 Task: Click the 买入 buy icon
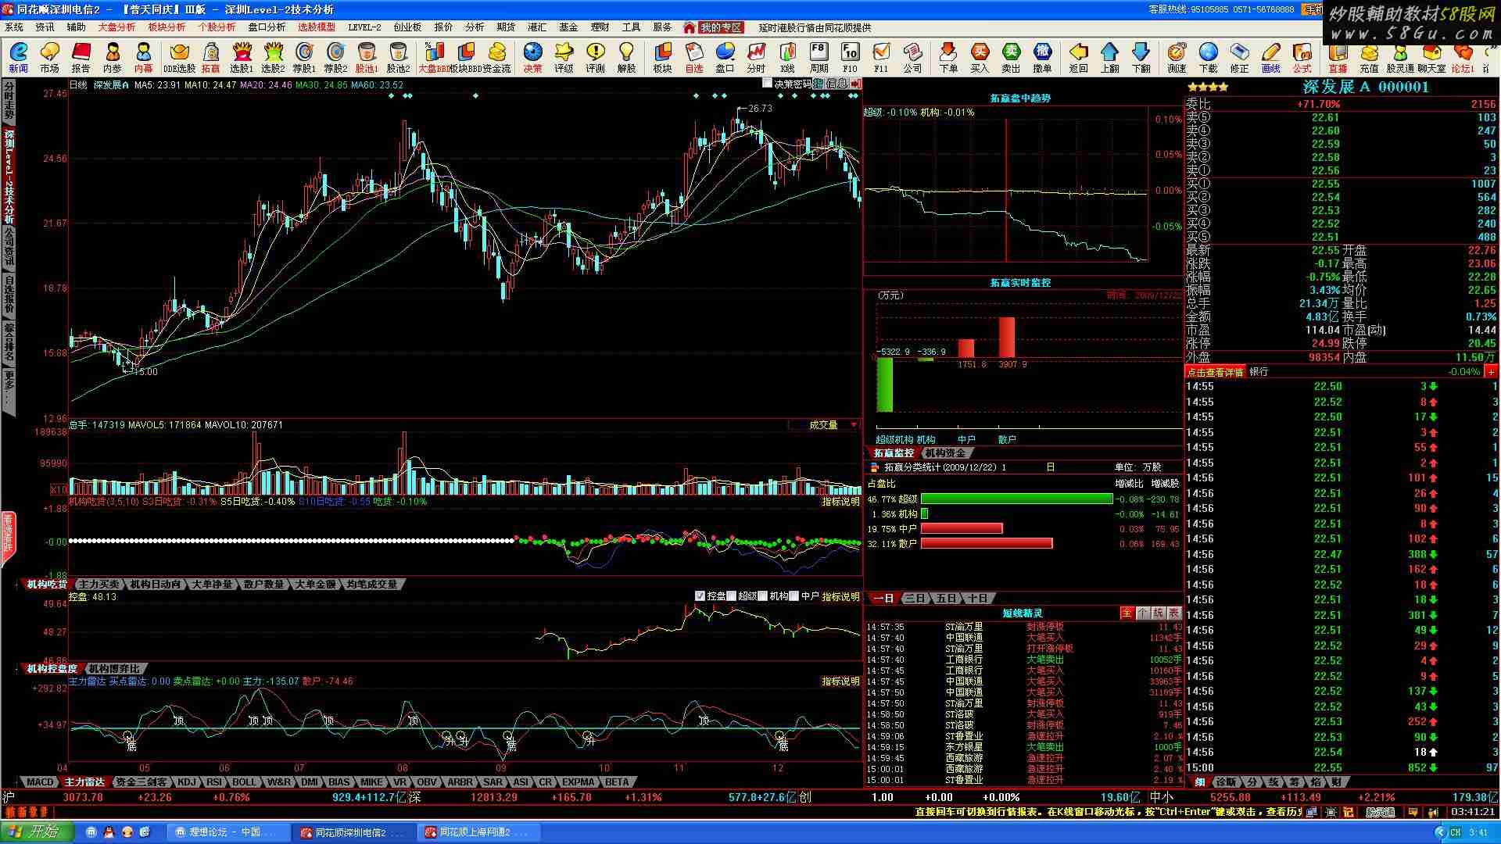tap(980, 58)
